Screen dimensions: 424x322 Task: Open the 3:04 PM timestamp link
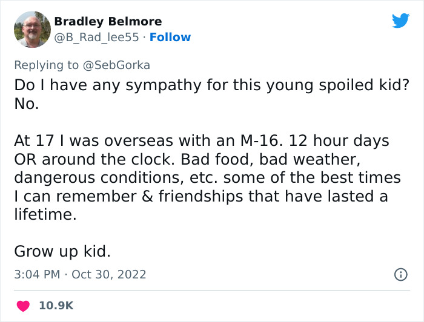(x=37, y=274)
